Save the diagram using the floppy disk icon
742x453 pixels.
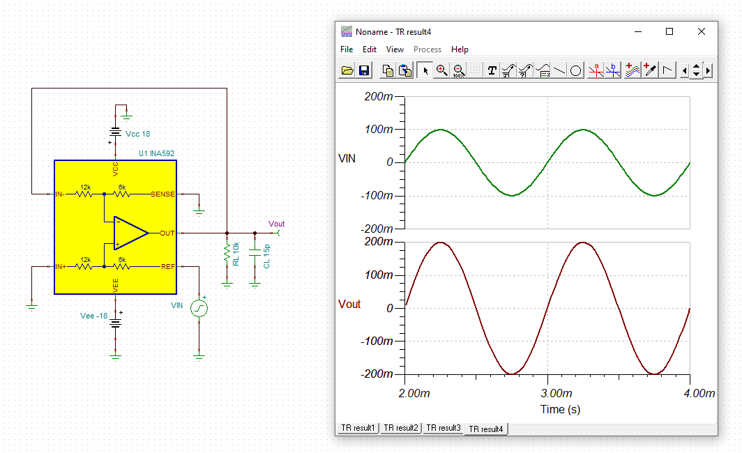[364, 70]
